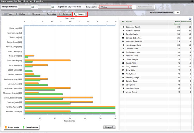Viewport: 194px width, 133px height.
Task: Select the Herrero, Grego table row
Action: [x=156, y=78]
